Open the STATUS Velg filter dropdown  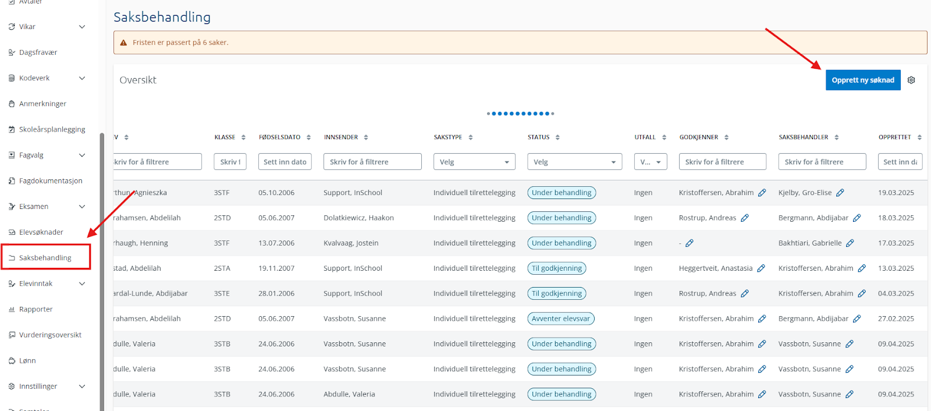tap(575, 162)
